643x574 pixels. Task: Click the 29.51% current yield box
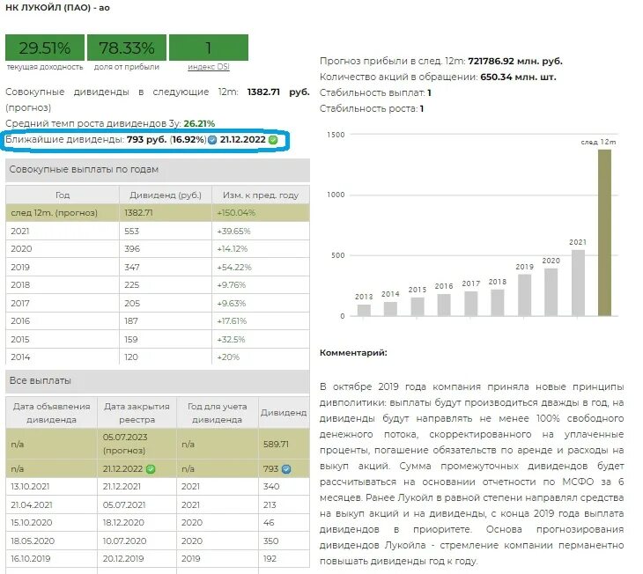pos(45,48)
